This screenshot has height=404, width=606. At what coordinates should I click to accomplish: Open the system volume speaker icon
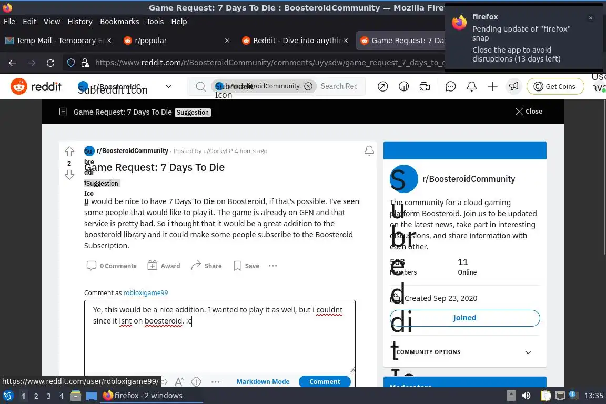[x=526, y=396]
